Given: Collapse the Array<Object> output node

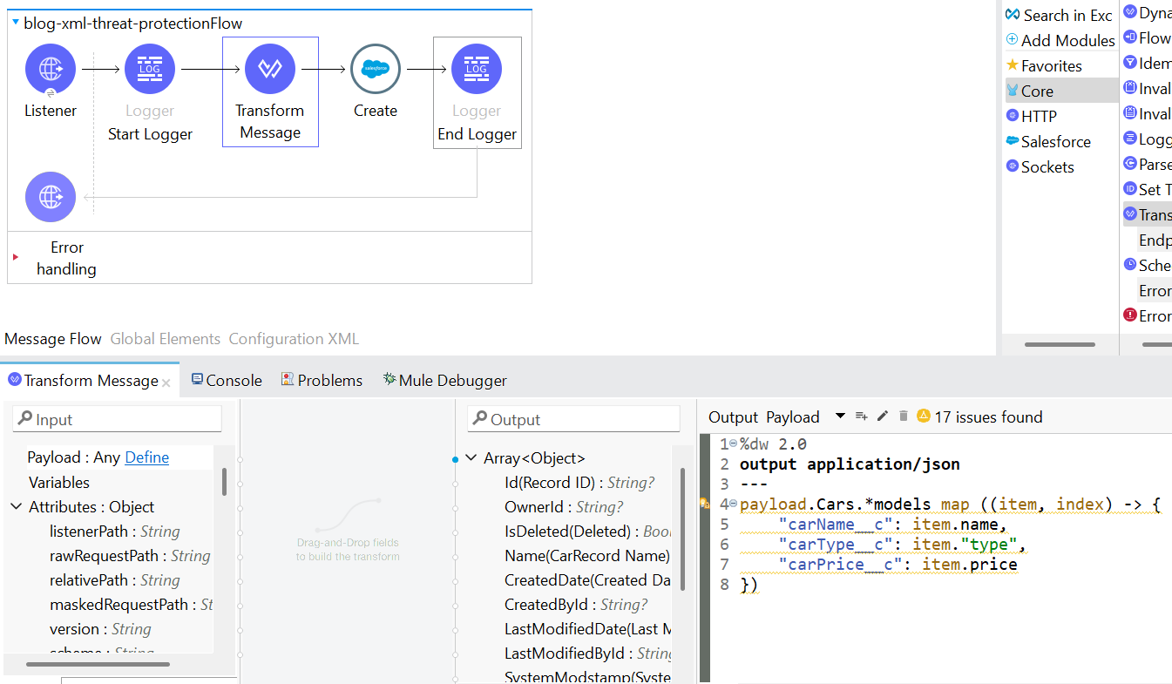Looking at the screenshot, I should coord(471,457).
